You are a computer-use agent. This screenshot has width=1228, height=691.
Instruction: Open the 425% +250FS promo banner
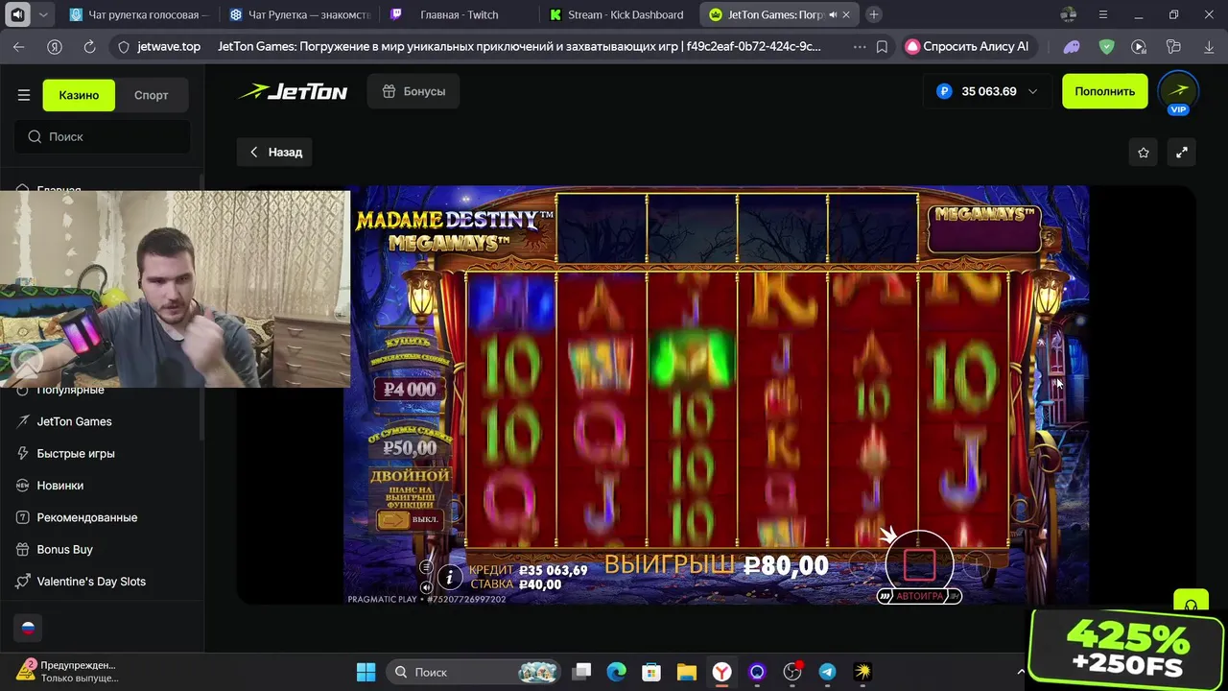coord(1127,649)
